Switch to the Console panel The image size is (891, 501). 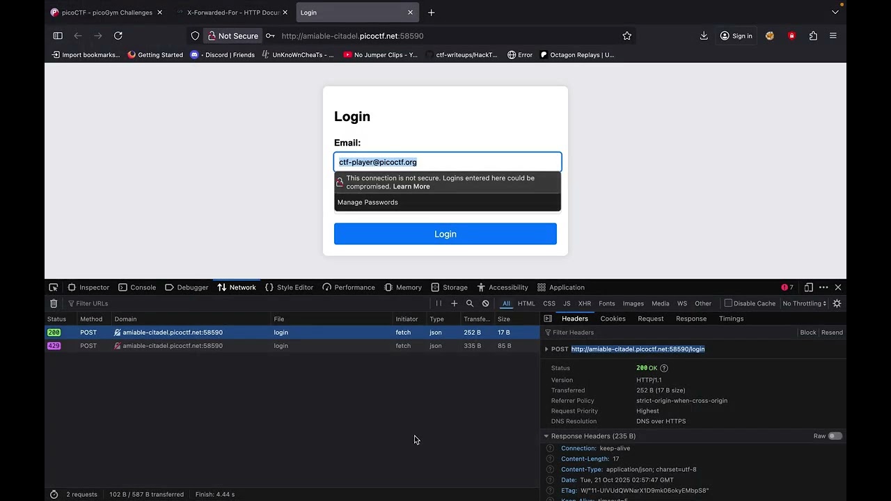pyautogui.click(x=137, y=287)
